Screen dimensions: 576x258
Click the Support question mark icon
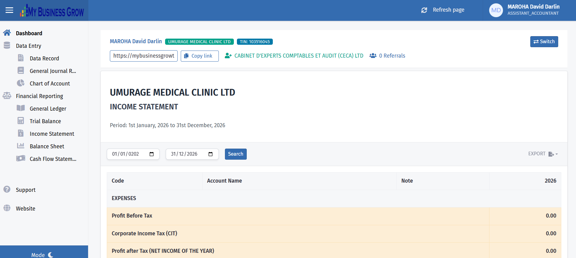[7, 189]
